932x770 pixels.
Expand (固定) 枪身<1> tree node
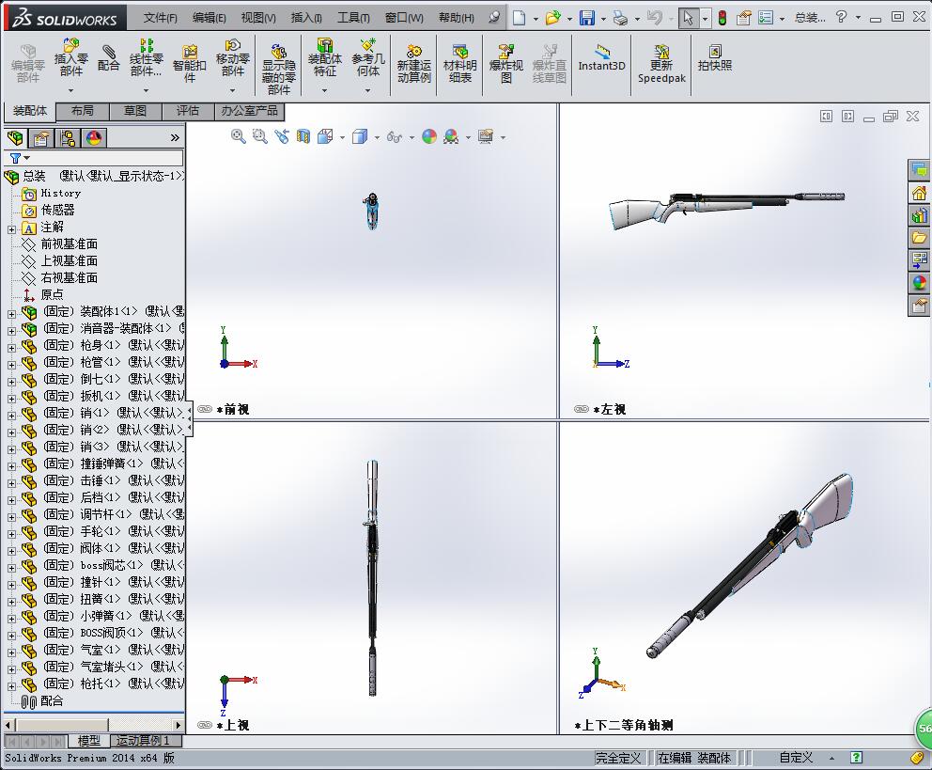[11, 347]
